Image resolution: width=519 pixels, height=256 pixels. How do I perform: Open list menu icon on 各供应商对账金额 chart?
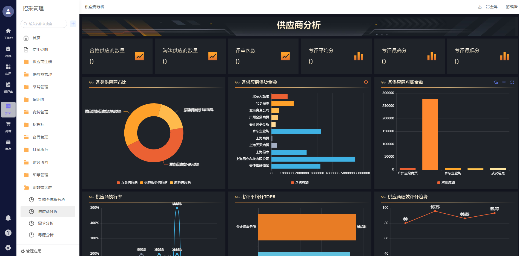[504, 82]
